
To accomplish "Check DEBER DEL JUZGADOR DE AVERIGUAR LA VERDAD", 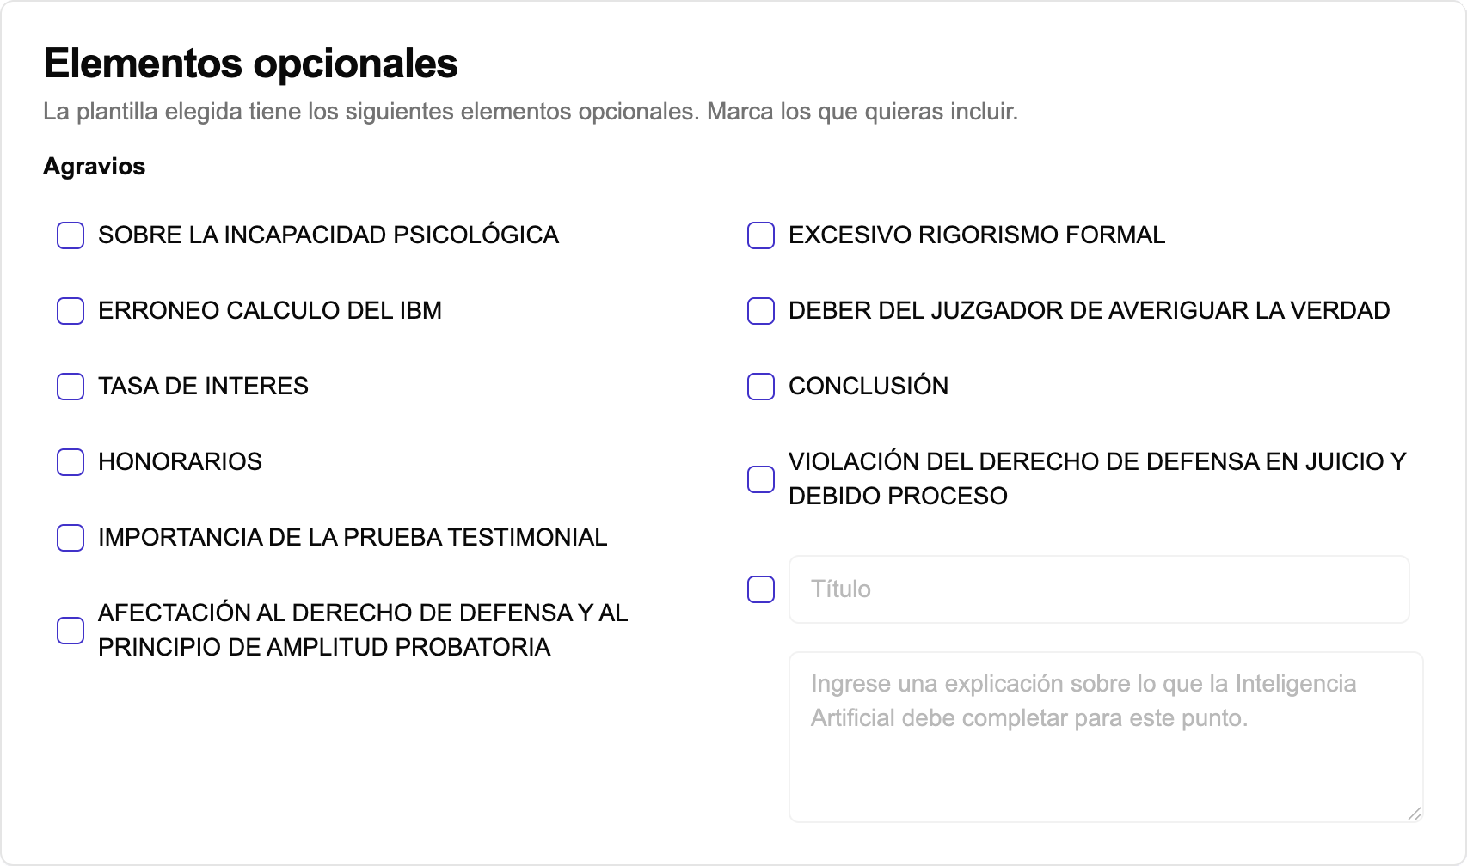I will pos(760,311).
